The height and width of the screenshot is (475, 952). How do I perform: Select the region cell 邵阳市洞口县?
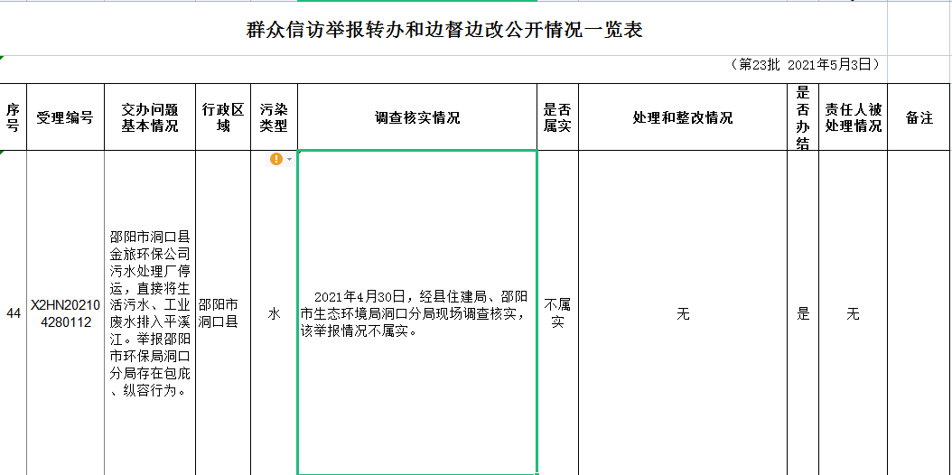click(223, 313)
